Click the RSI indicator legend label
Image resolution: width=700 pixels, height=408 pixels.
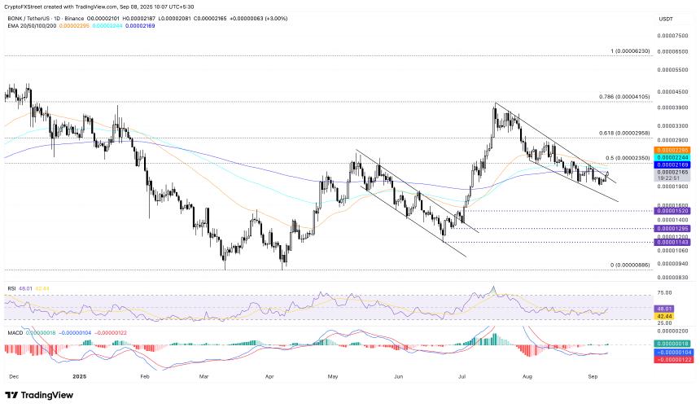(x=11, y=288)
